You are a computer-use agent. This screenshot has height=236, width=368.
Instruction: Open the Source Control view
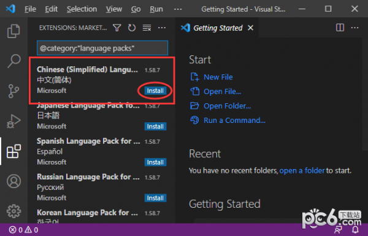13,91
